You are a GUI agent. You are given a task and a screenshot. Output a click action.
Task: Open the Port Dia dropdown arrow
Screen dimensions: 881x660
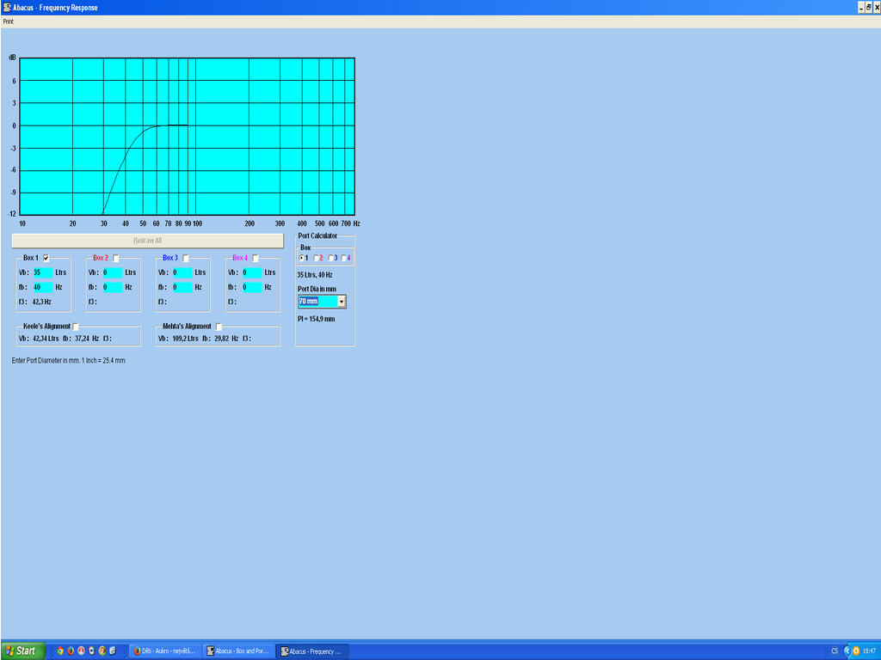pyautogui.click(x=341, y=302)
